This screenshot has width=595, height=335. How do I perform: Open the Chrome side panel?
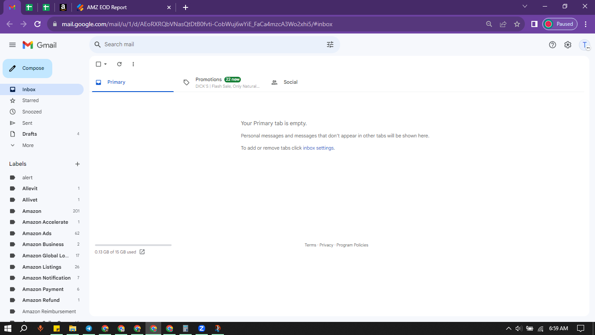pyautogui.click(x=534, y=24)
